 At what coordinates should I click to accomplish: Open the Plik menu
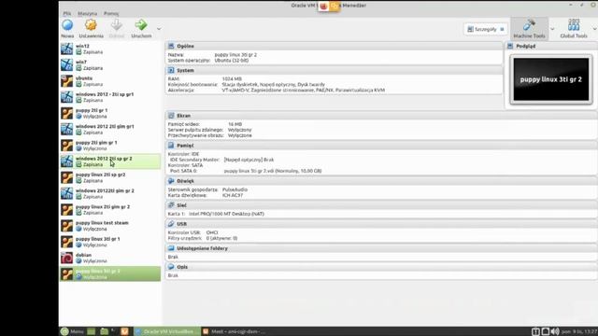[x=67, y=13]
